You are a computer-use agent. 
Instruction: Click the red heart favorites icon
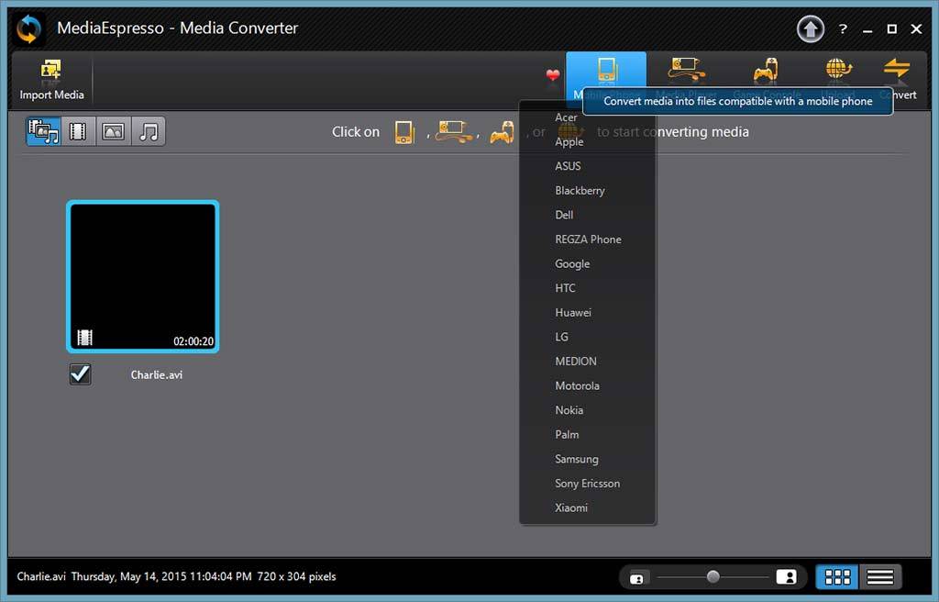(553, 75)
